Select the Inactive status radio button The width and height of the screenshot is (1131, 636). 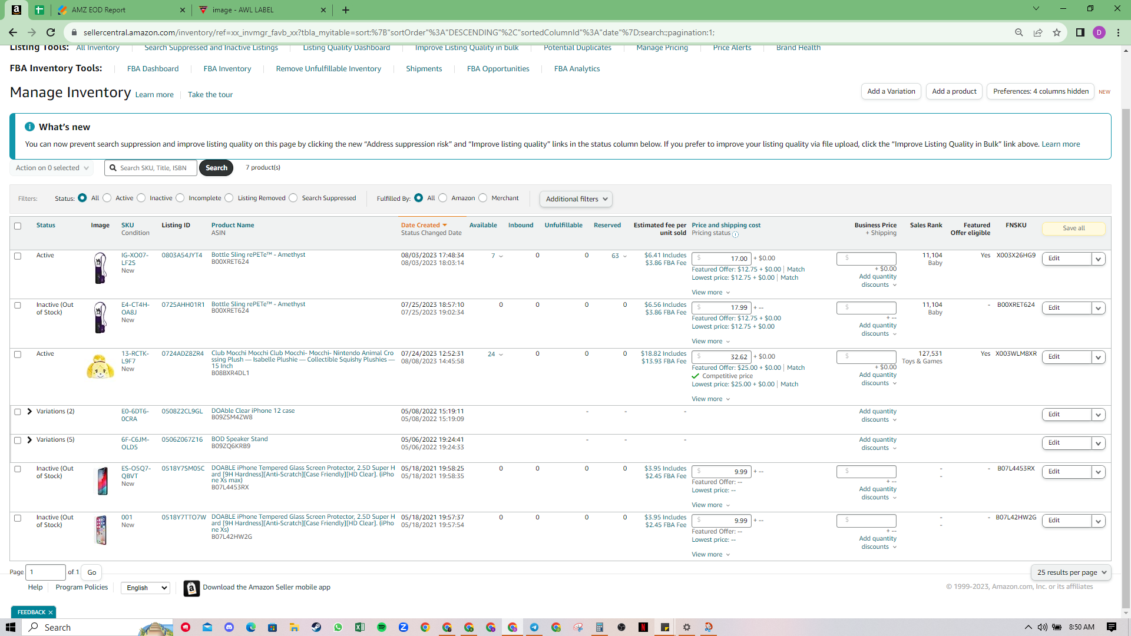(141, 198)
